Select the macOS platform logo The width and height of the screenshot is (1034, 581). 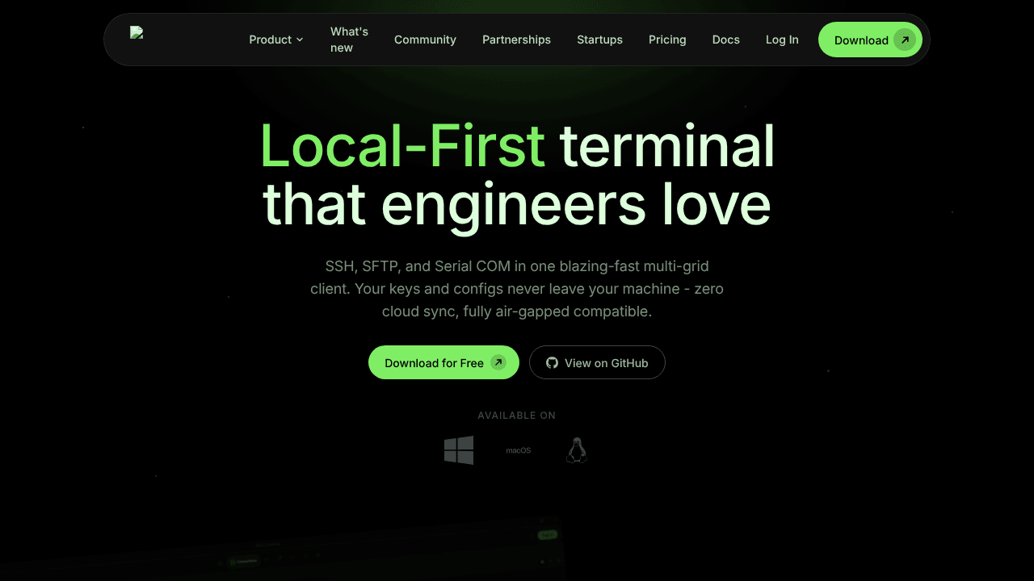[519, 450]
